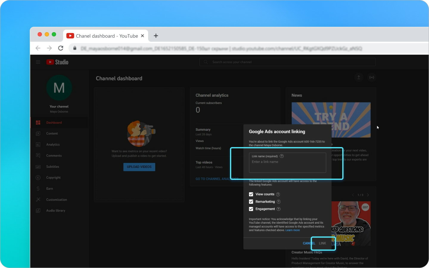Click the Link name input field

[x=287, y=163]
